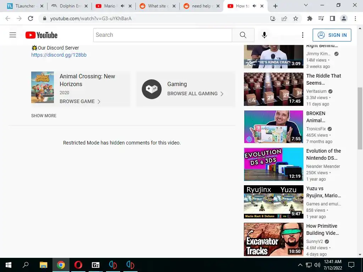Open Opera browser from taskbar
The width and height of the screenshot is (363, 272).
[78, 265]
